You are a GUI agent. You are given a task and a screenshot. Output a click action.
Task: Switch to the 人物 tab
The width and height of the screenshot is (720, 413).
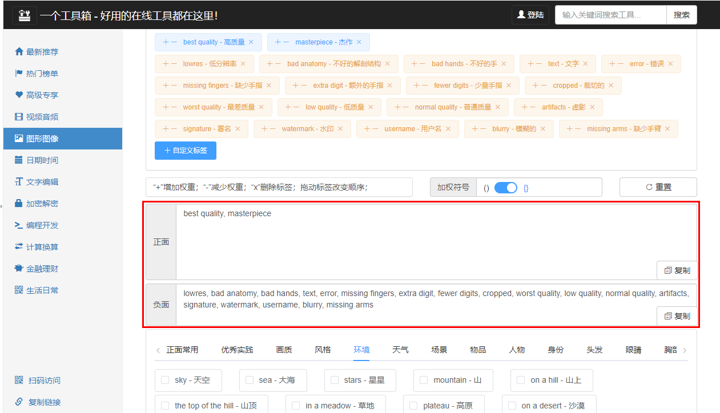(517, 350)
